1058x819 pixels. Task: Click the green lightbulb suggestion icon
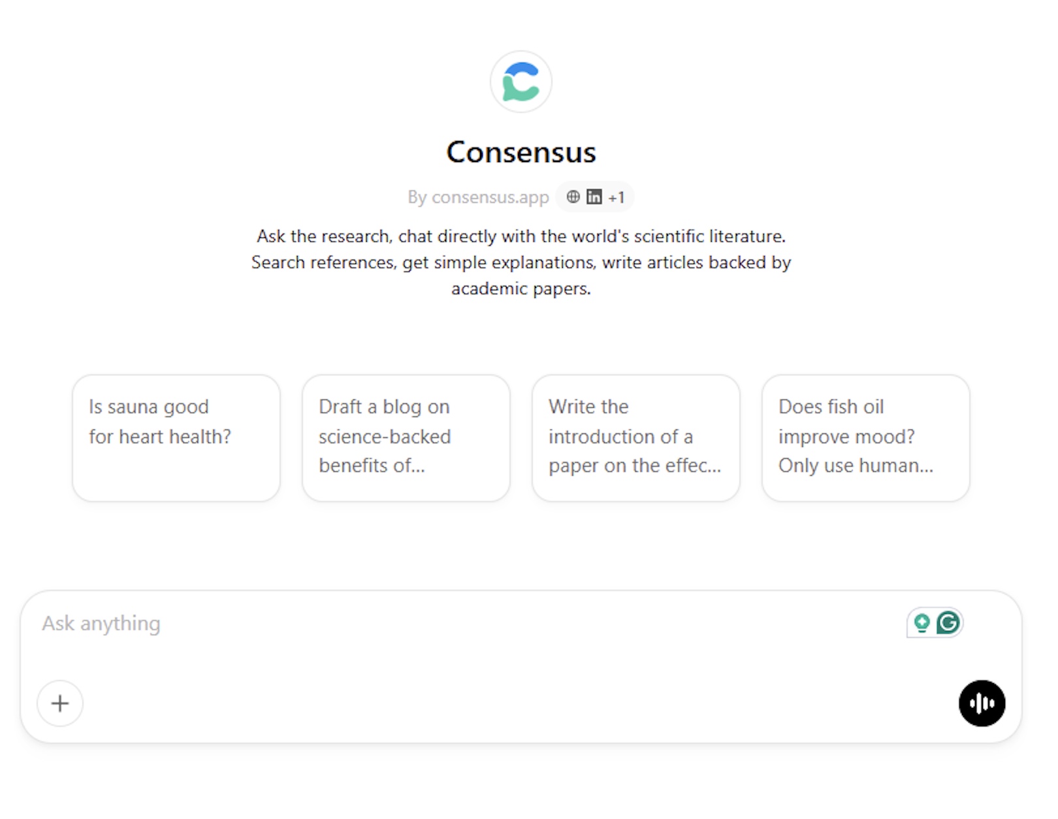pyautogui.click(x=922, y=623)
